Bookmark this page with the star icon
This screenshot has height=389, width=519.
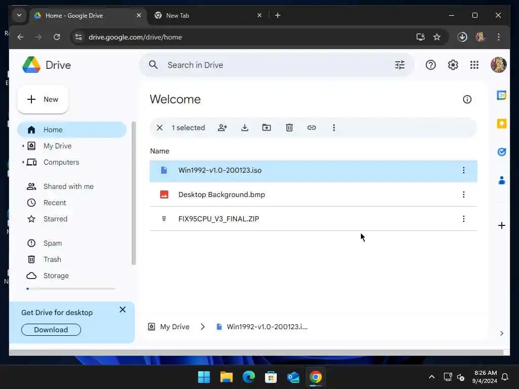[x=437, y=37]
